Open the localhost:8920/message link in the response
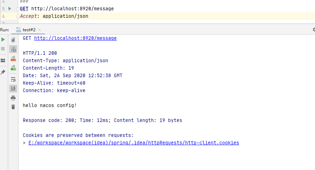Viewport: 315px width, 170px height. point(75,38)
